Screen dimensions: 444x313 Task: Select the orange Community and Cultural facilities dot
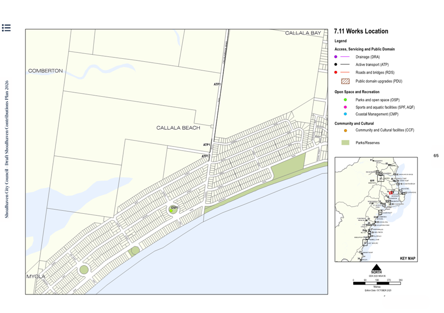point(345,131)
